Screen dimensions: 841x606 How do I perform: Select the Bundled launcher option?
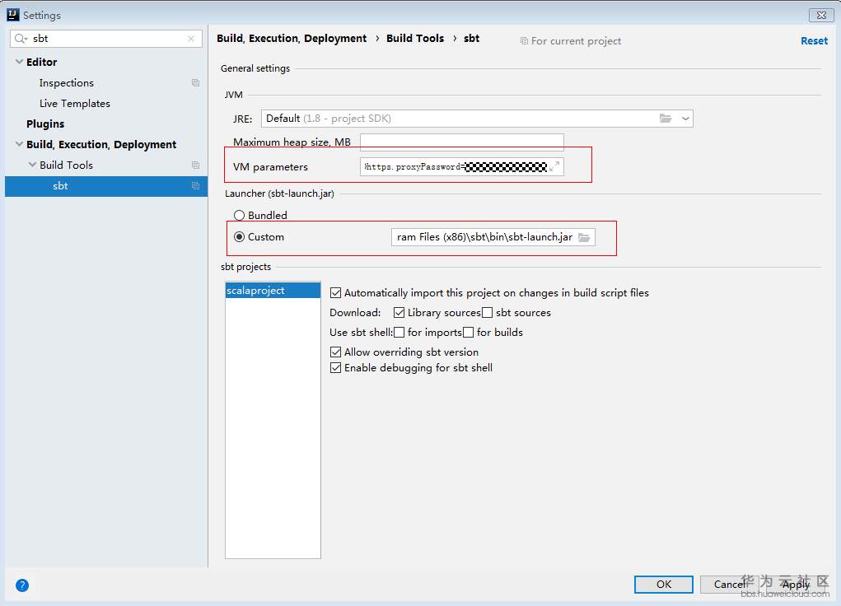pyautogui.click(x=239, y=216)
